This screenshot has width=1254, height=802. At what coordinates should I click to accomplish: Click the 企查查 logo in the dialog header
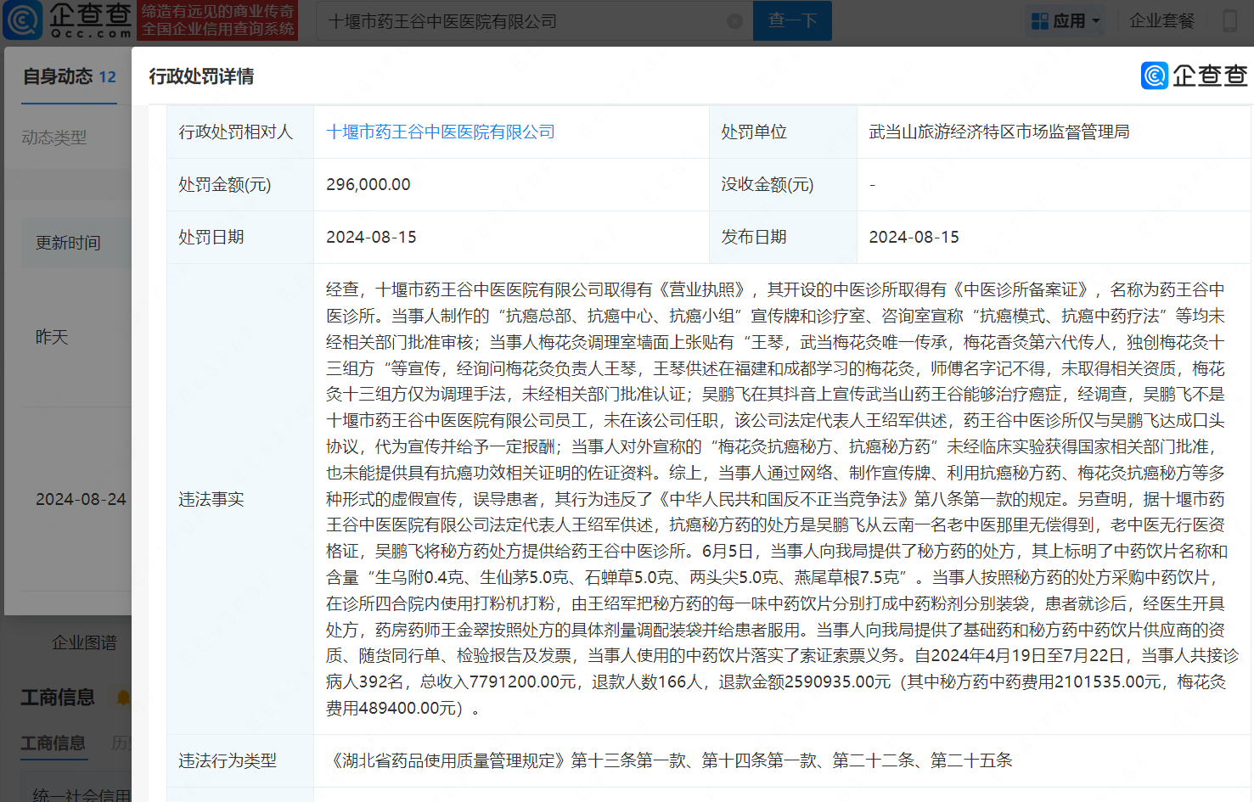[x=1195, y=76]
